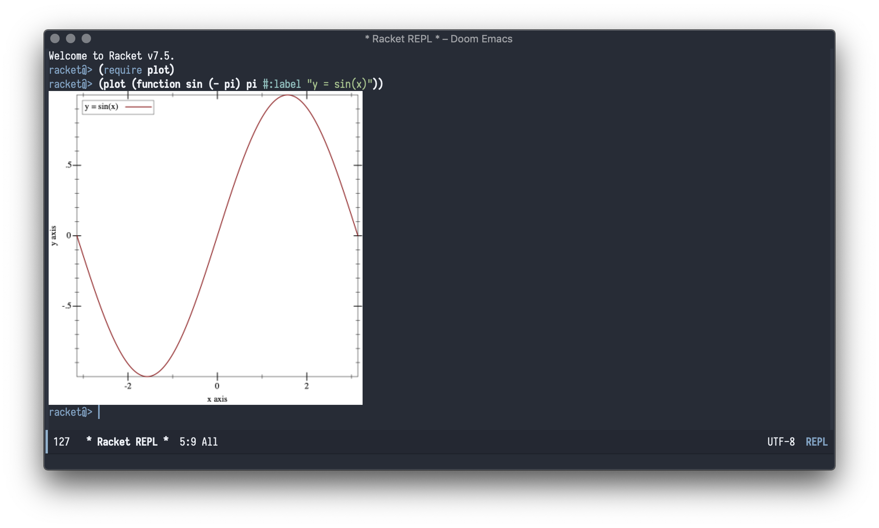The width and height of the screenshot is (879, 528).
Task: Click the "y = sin(x)" string literal
Action: (x=339, y=84)
